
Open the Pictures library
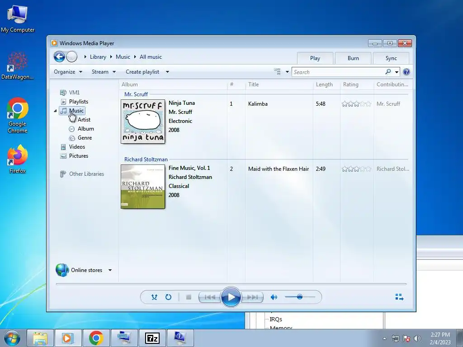(74, 156)
